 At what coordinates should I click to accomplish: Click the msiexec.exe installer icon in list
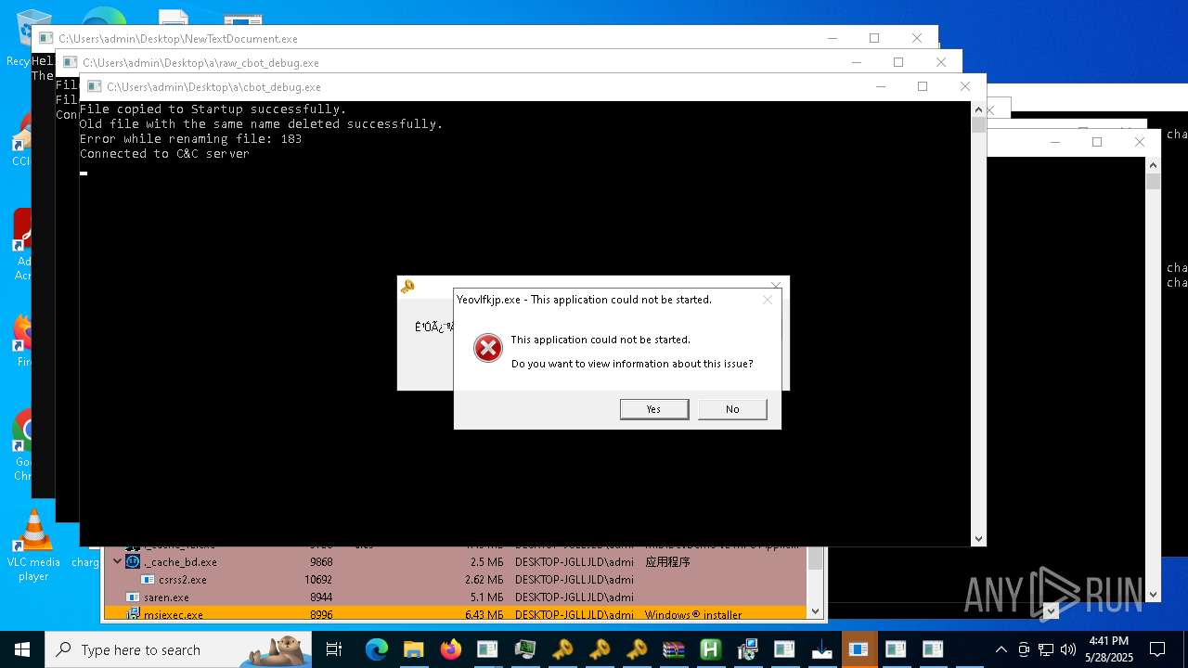click(x=133, y=614)
